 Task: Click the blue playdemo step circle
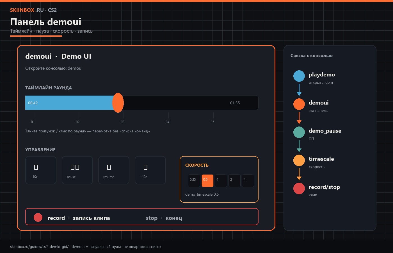[299, 76]
